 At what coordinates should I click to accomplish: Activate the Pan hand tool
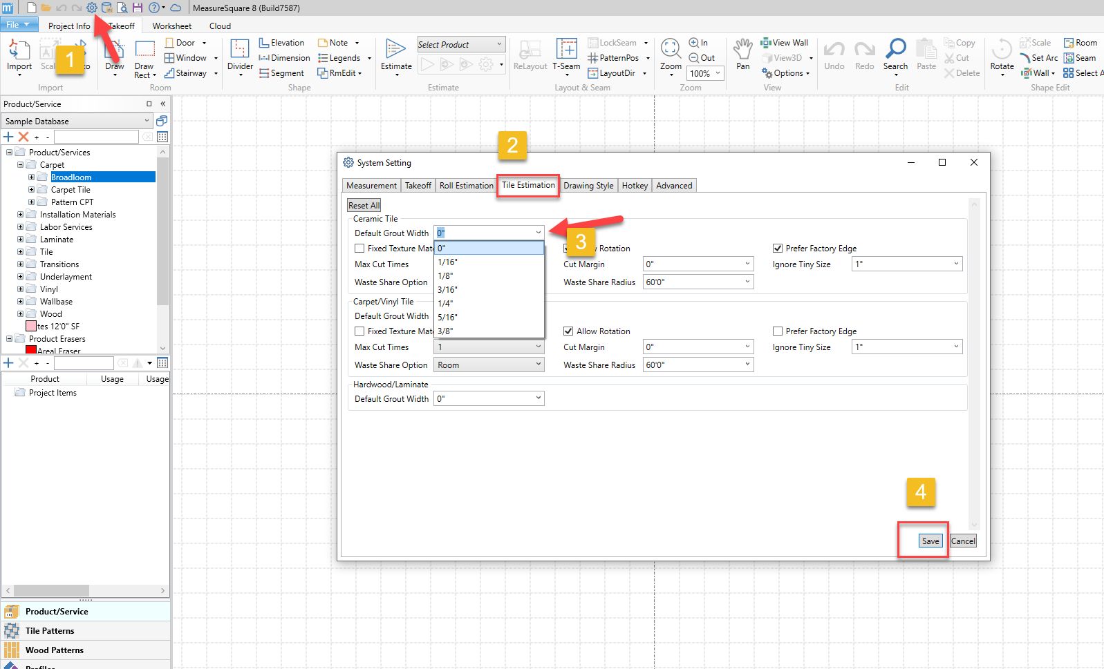click(743, 54)
